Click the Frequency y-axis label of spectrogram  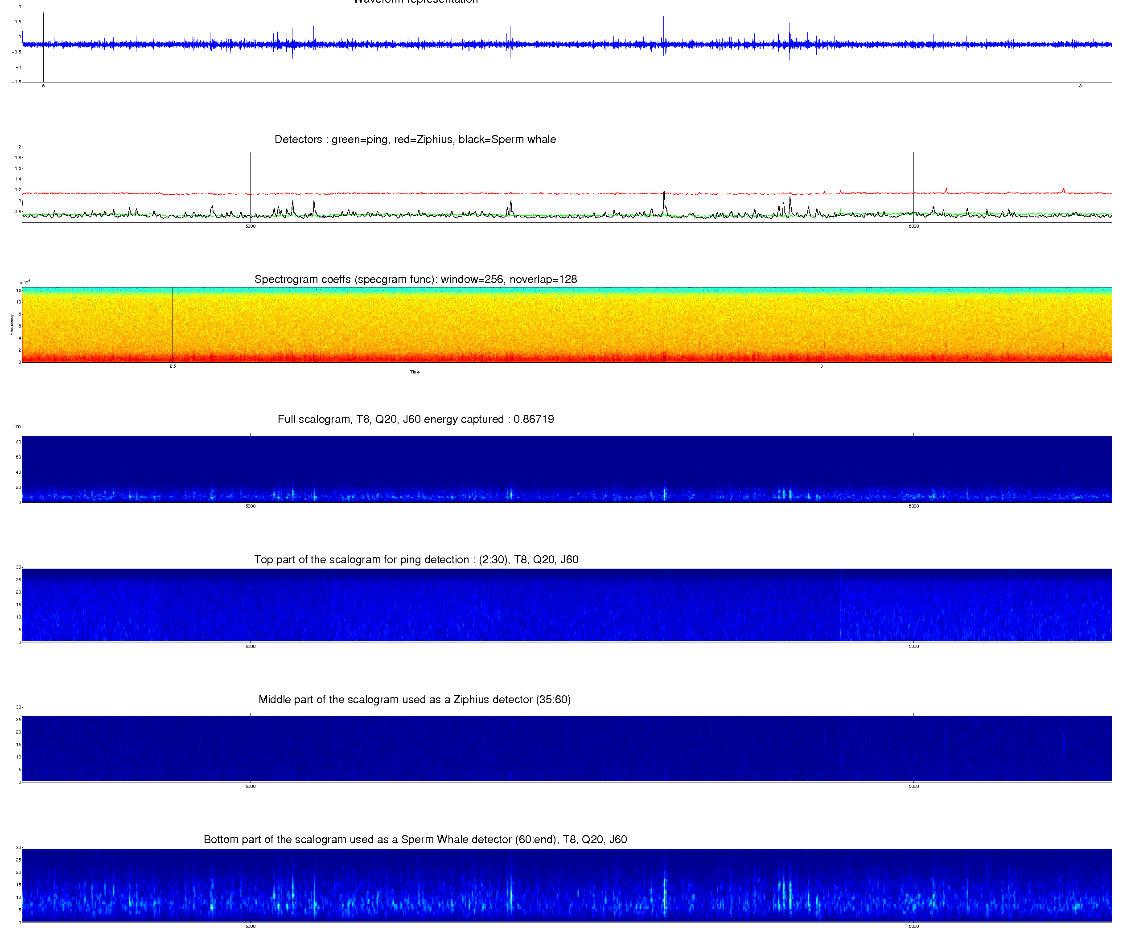coord(11,324)
